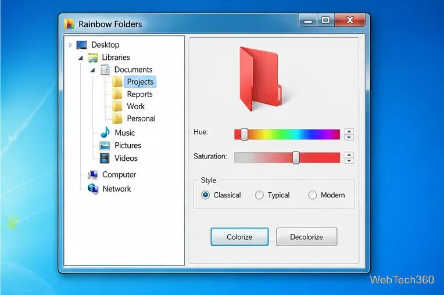Click the Hue slider thumb
This screenshot has height=295, width=444.
244,134
